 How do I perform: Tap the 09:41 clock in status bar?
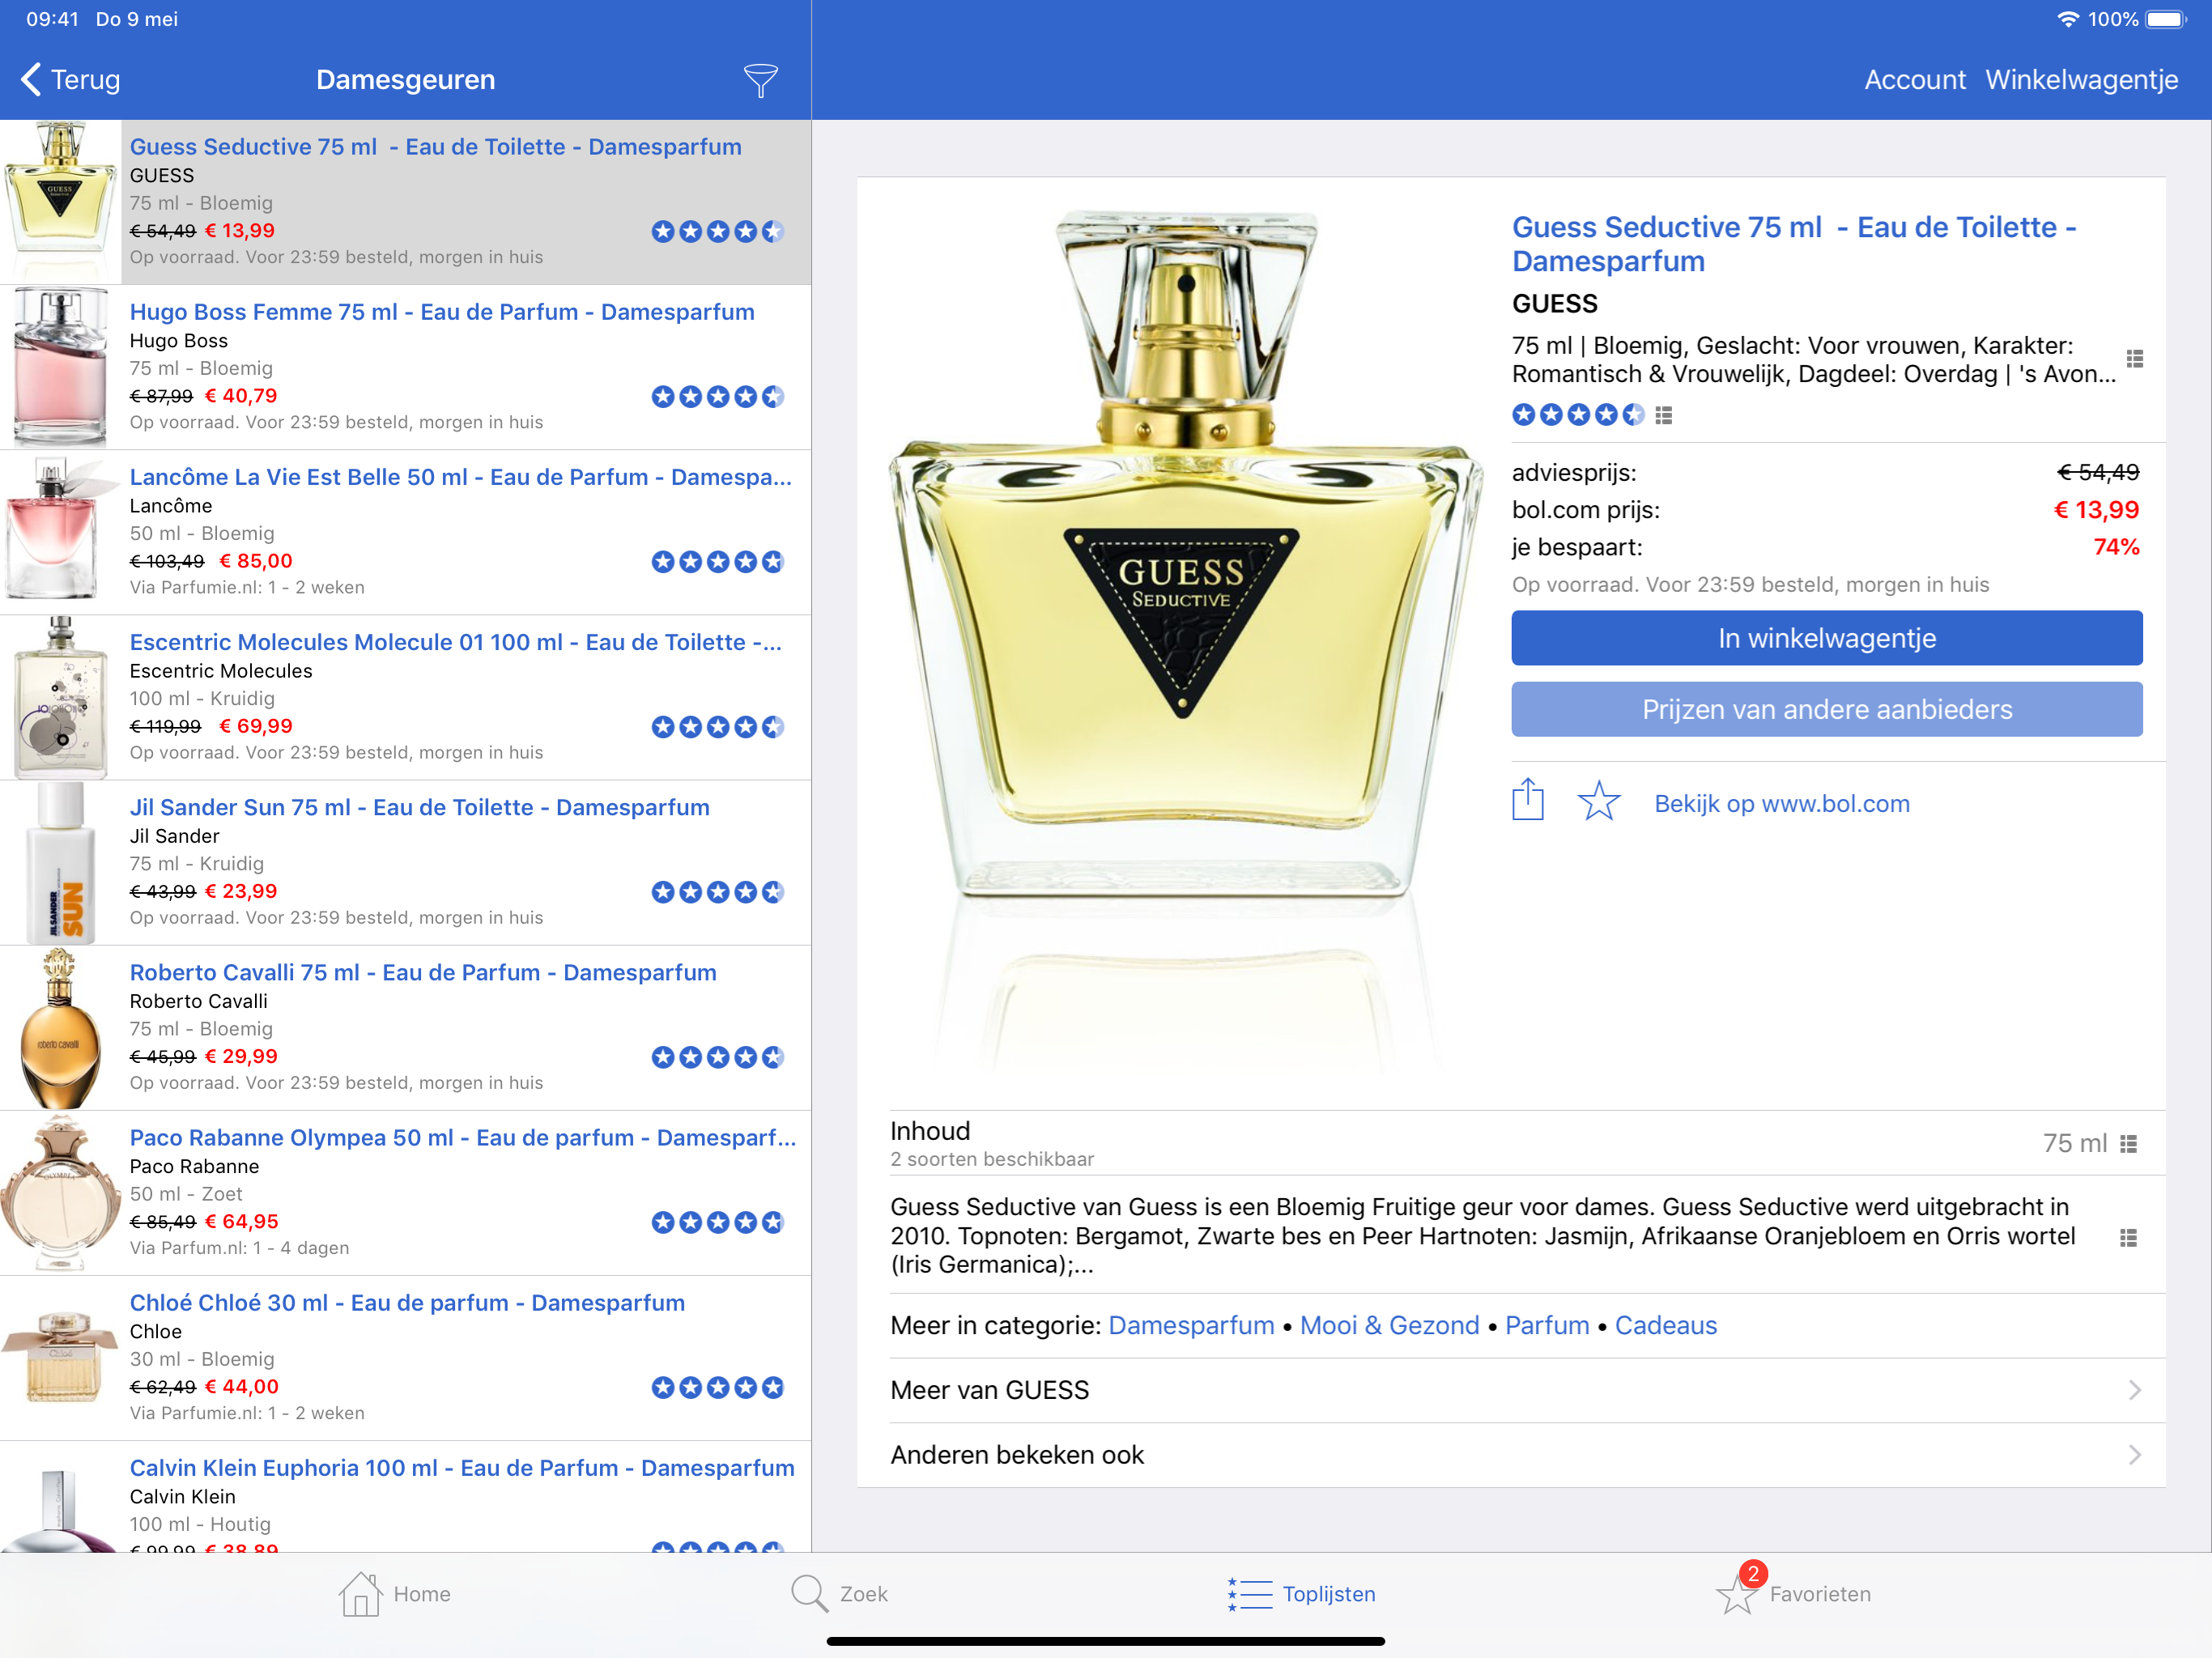click(x=52, y=19)
